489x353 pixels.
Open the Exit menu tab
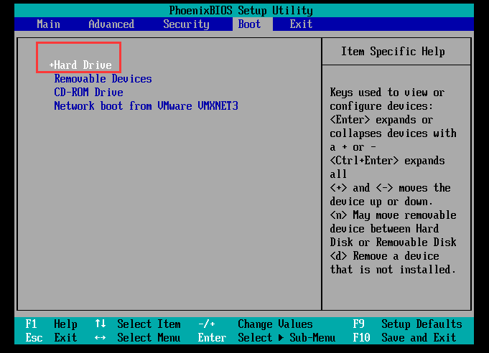(301, 24)
